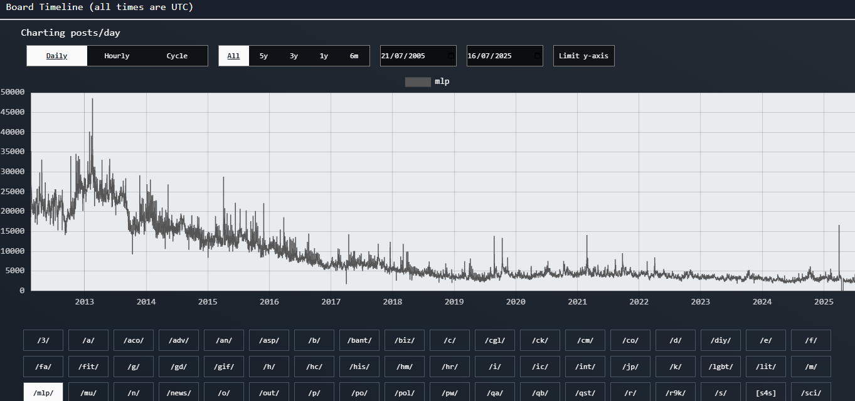Select the /g/ board
Viewport: 855px width, 401px height.
pos(134,367)
